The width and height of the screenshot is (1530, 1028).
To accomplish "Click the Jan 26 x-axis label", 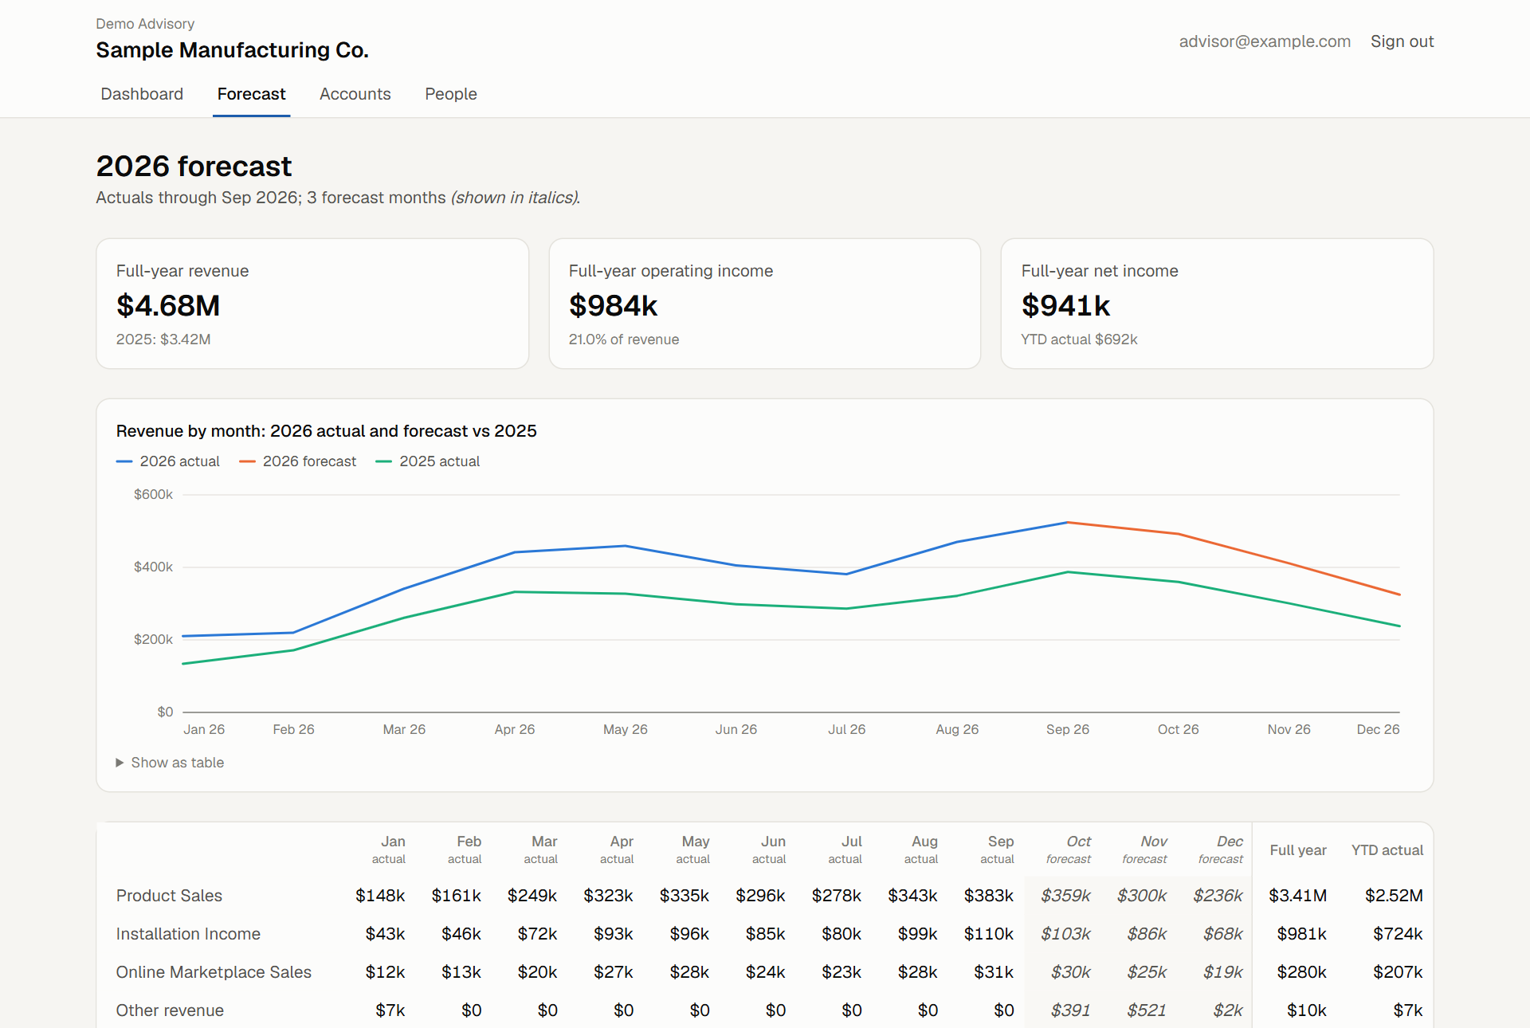I will 204,729.
